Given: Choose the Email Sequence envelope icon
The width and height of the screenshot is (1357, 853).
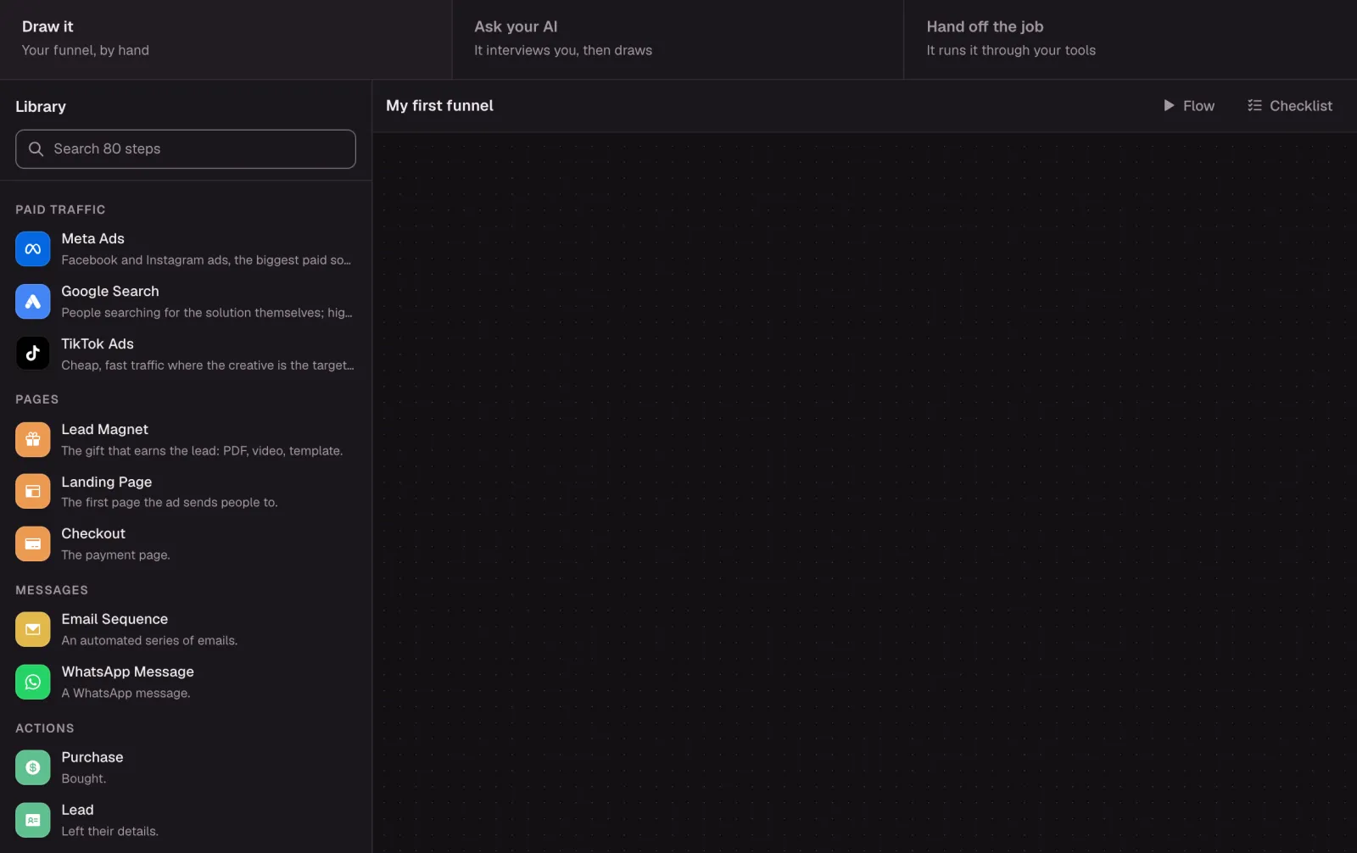Looking at the screenshot, I should point(32,630).
